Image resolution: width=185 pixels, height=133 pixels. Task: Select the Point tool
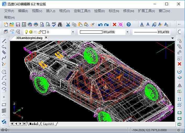click(x=4, y=97)
